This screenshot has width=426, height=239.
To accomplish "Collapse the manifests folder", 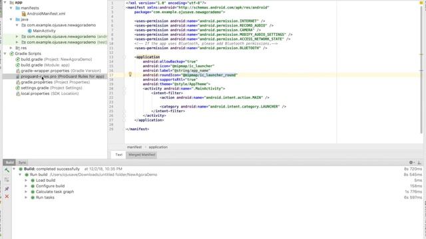I will pyautogui.click(x=11, y=8).
